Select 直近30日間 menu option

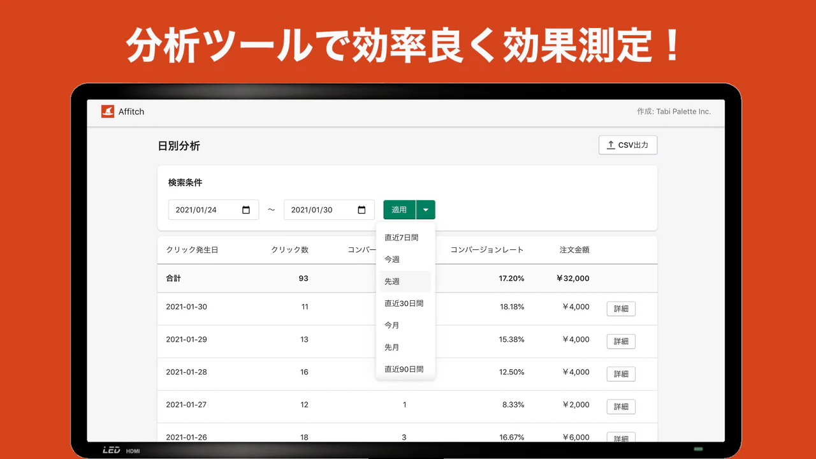pyautogui.click(x=405, y=303)
